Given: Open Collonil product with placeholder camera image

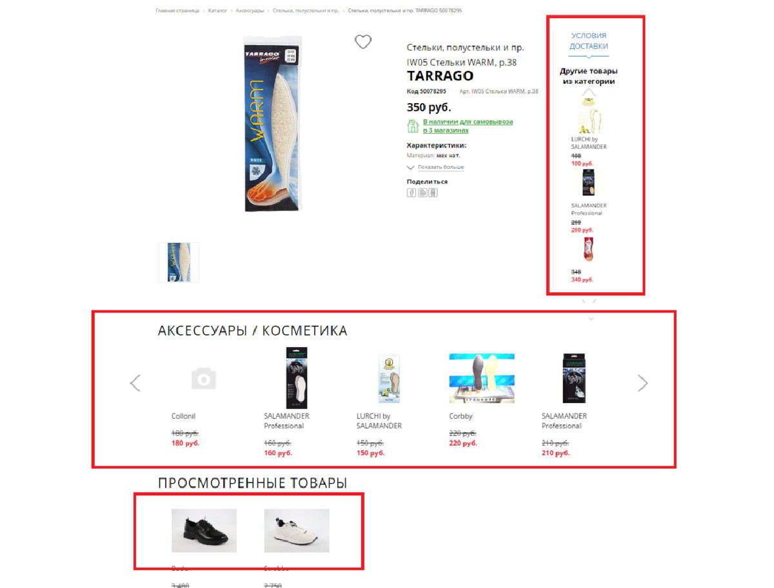Looking at the screenshot, I should [x=203, y=379].
